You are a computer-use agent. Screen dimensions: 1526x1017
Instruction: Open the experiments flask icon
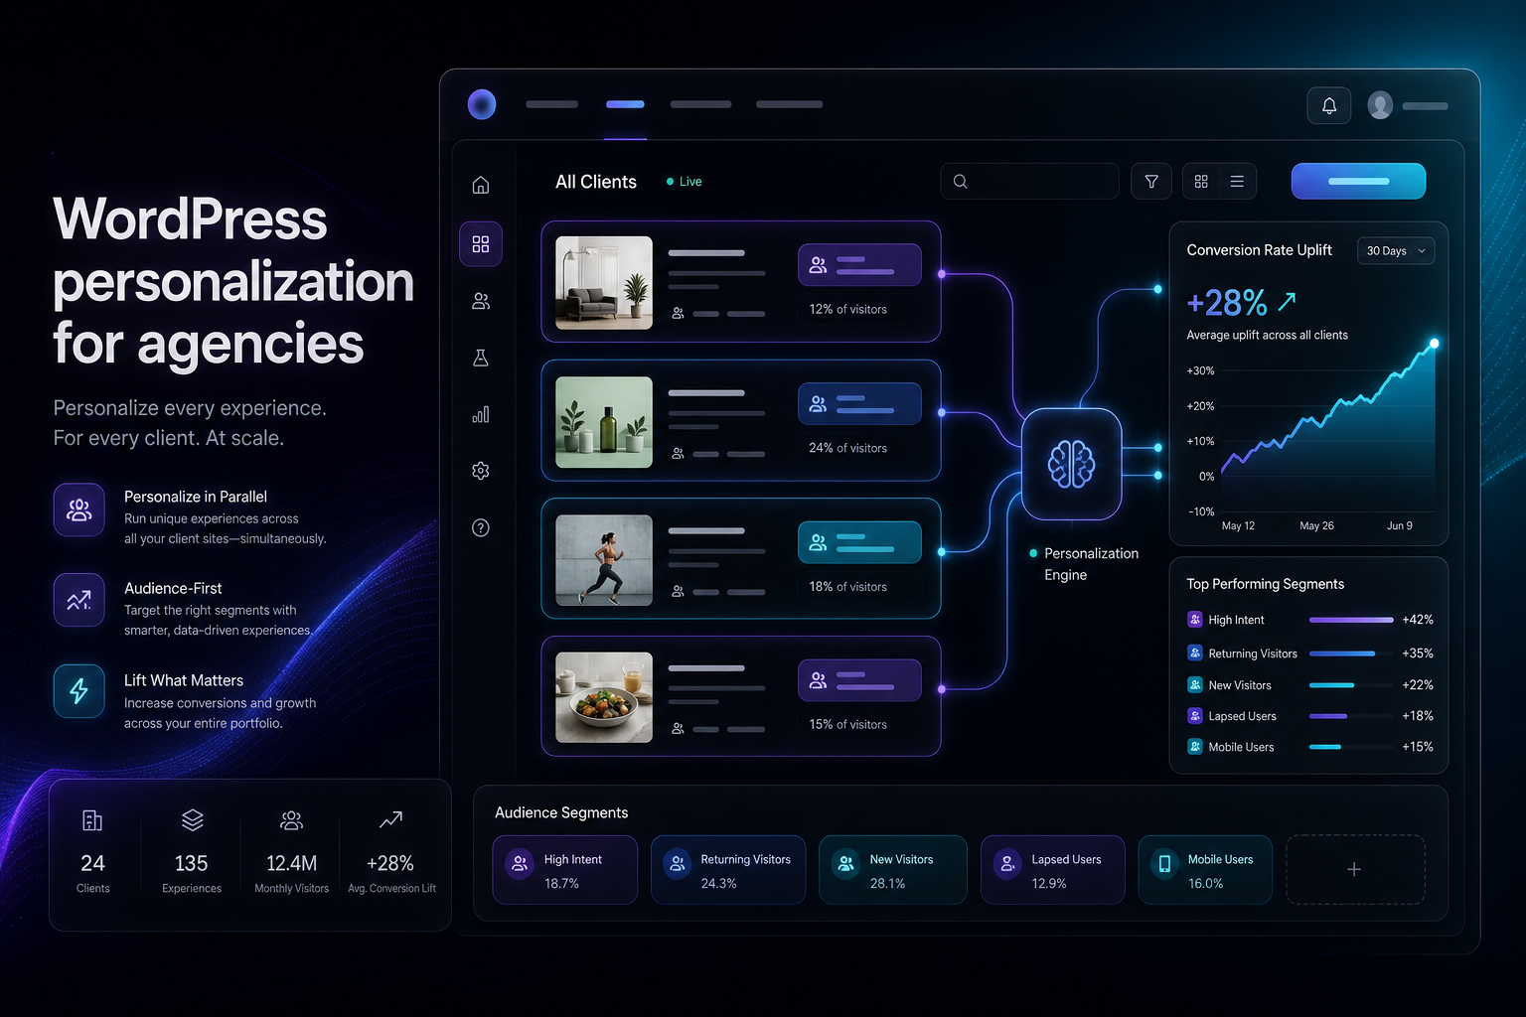pyautogui.click(x=481, y=358)
